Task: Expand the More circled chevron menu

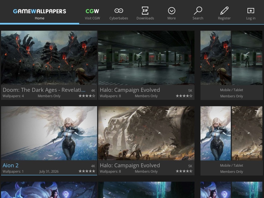Action: point(172,11)
